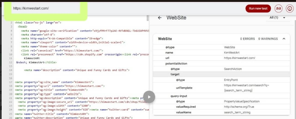Collapse the WebSite card with chevron
Viewport: 296px width, 119px height.
tap(284, 39)
